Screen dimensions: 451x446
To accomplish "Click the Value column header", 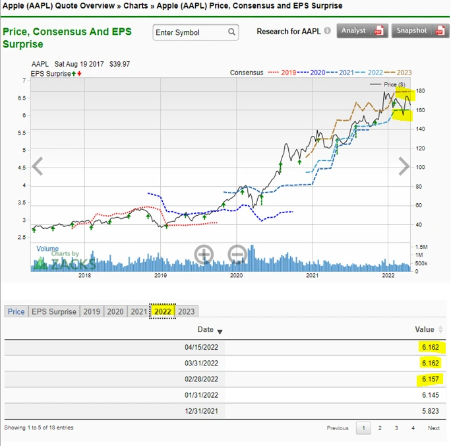I will click(x=424, y=329).
